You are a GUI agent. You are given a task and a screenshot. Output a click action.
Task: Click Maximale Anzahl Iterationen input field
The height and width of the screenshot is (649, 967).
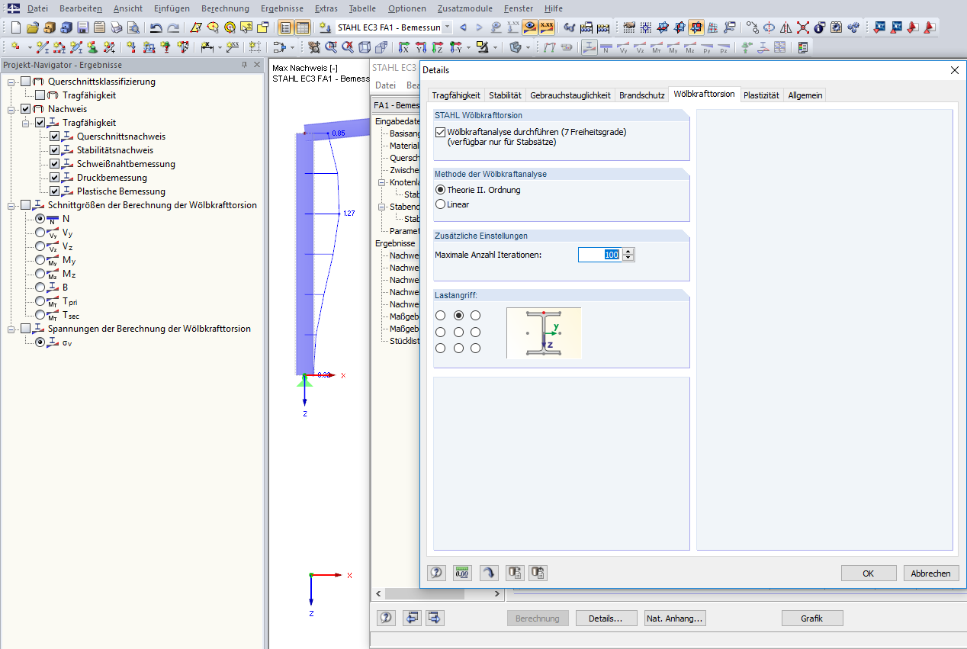coord(599,255)
